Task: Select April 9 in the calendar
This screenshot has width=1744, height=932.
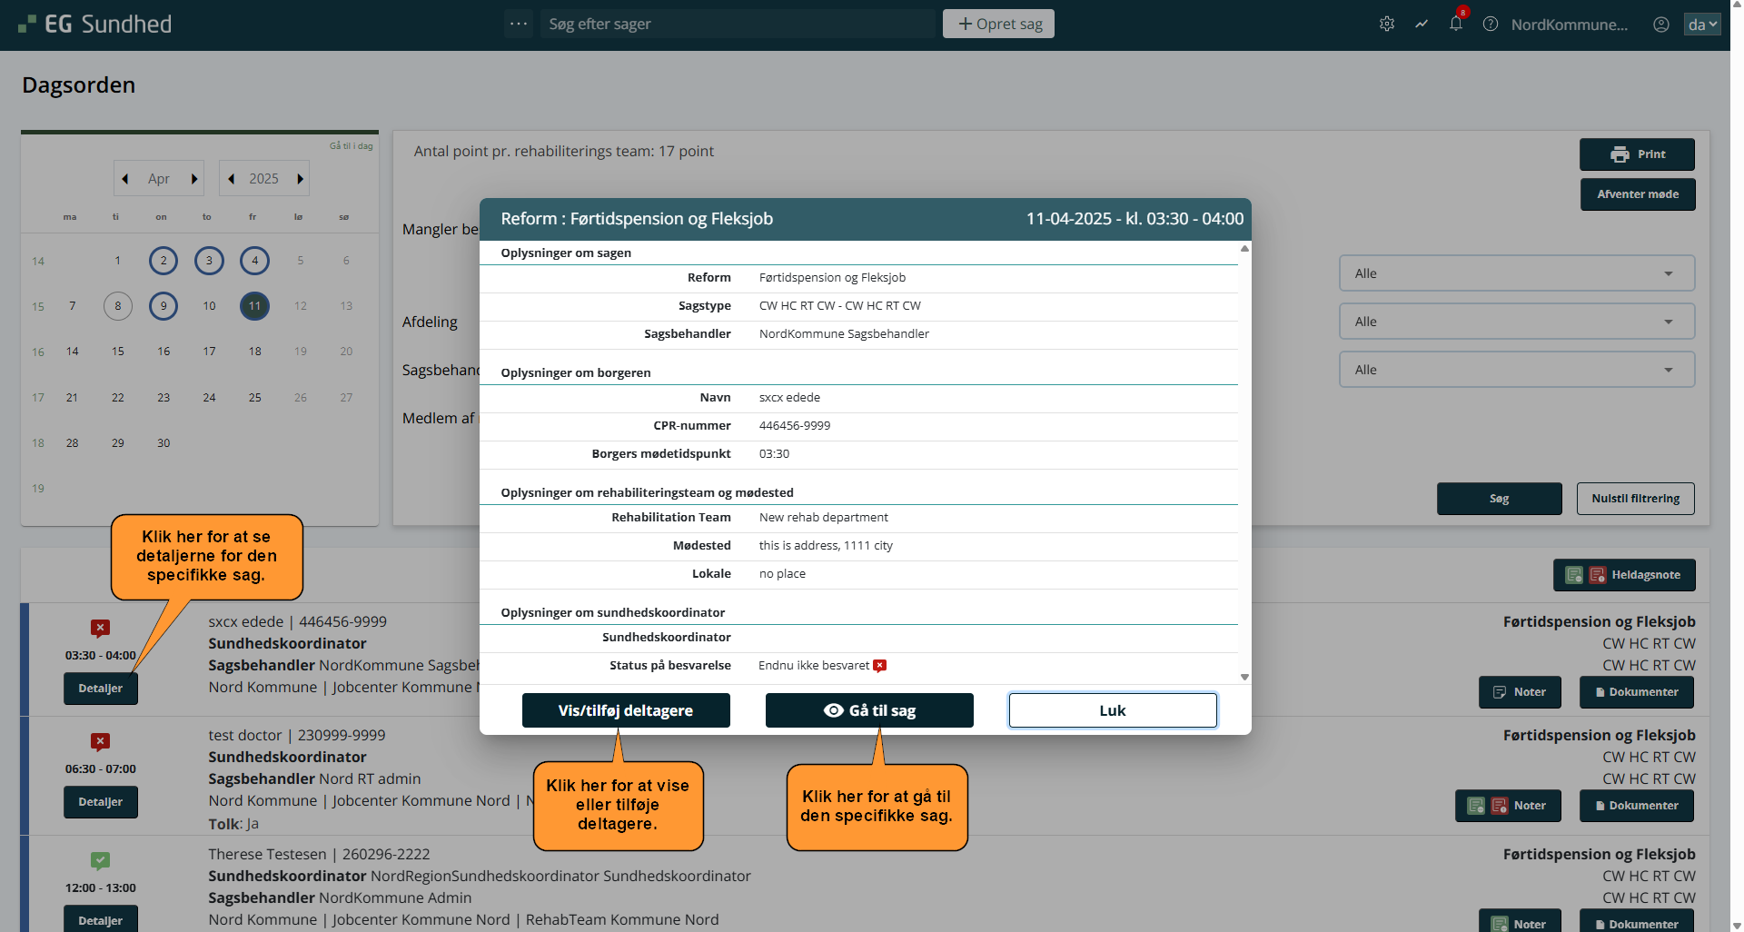Action: [x=163, y=306]
